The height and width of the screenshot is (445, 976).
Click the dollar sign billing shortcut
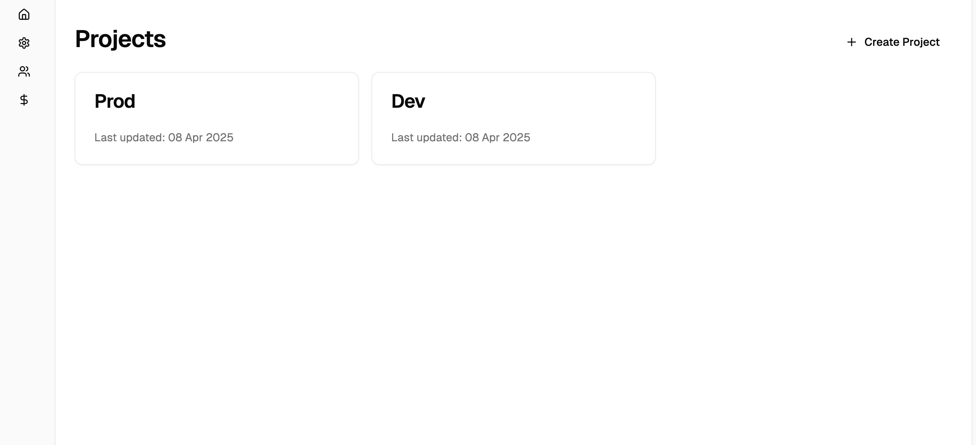[24, 100]
